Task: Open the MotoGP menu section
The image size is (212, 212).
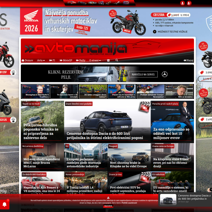Action: (x=66, y=60)
